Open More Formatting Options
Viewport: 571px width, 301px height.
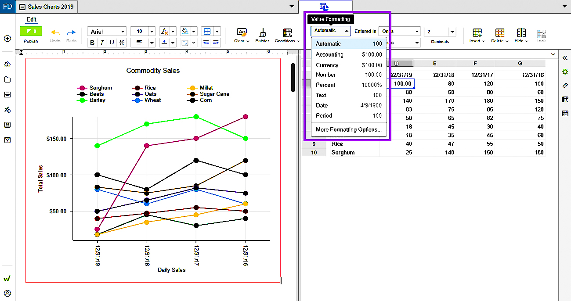[x=348, y=129]
